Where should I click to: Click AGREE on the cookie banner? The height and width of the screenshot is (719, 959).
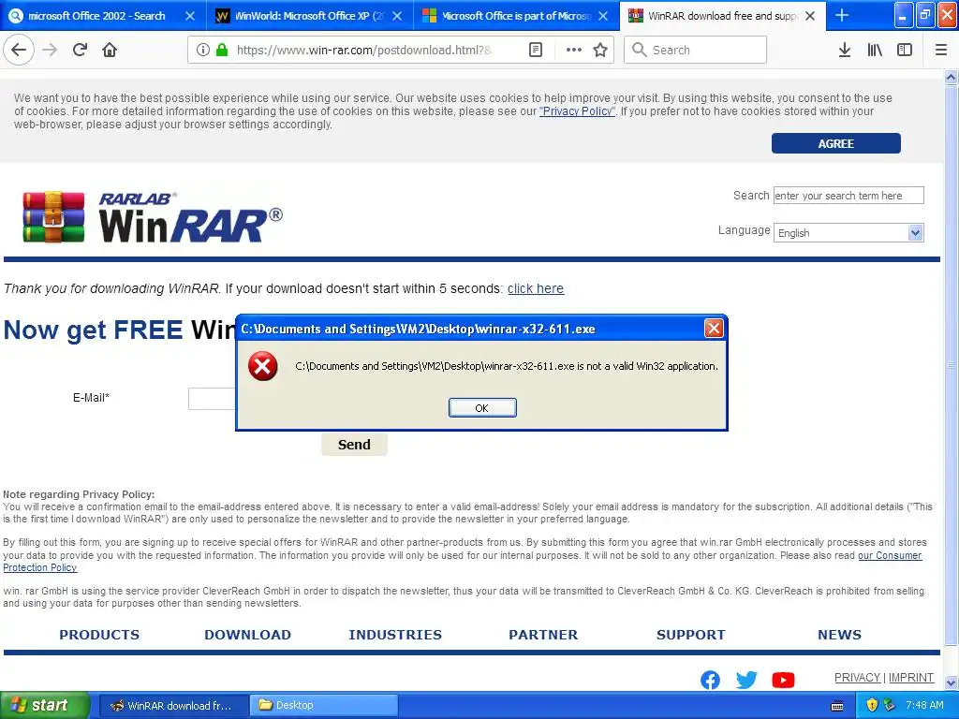(x=835, y=143)
